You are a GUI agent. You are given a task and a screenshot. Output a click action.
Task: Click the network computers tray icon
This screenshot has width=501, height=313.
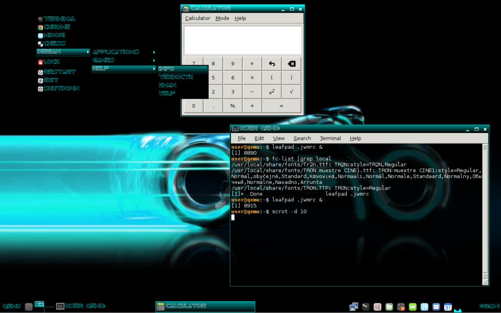pos(354,307)
